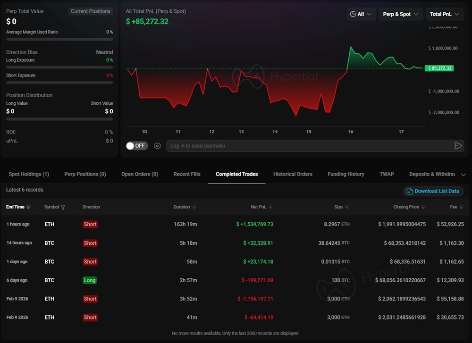Viewport: 472px width, 343px height.
Task: Expand the Deposits & Withdrawals chevron
Action: [x=463, y=174]
